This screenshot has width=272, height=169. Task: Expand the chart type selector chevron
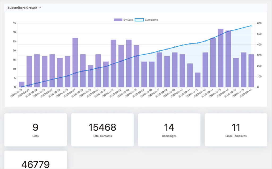pos(40,8)
